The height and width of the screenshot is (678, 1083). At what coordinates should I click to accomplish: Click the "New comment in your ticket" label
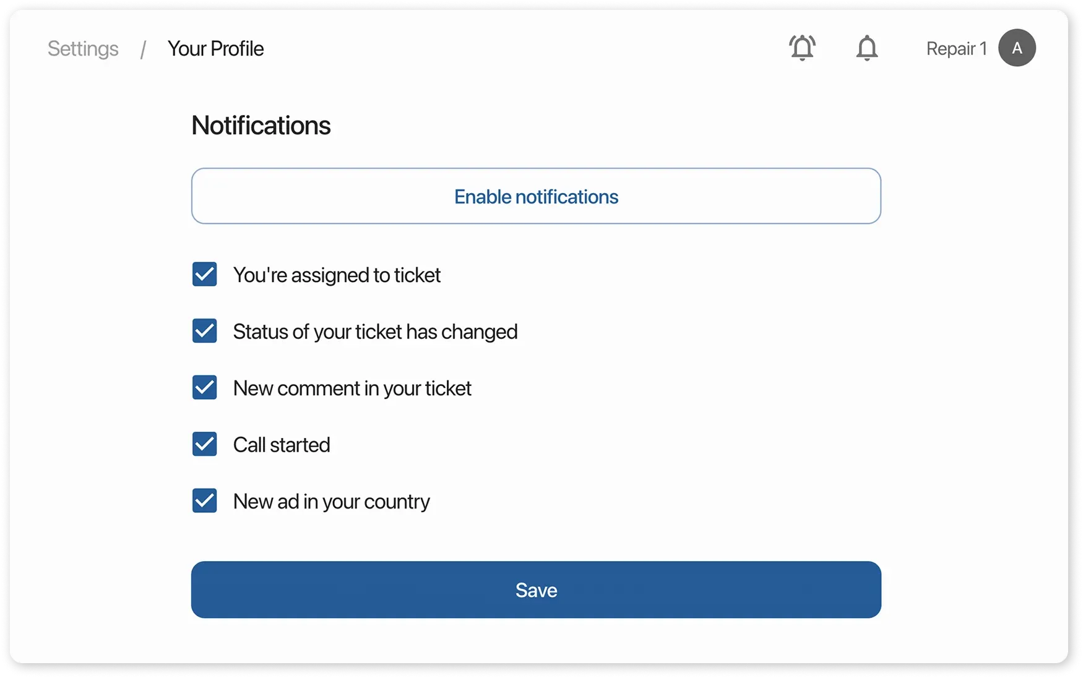(x=352, y=388)
